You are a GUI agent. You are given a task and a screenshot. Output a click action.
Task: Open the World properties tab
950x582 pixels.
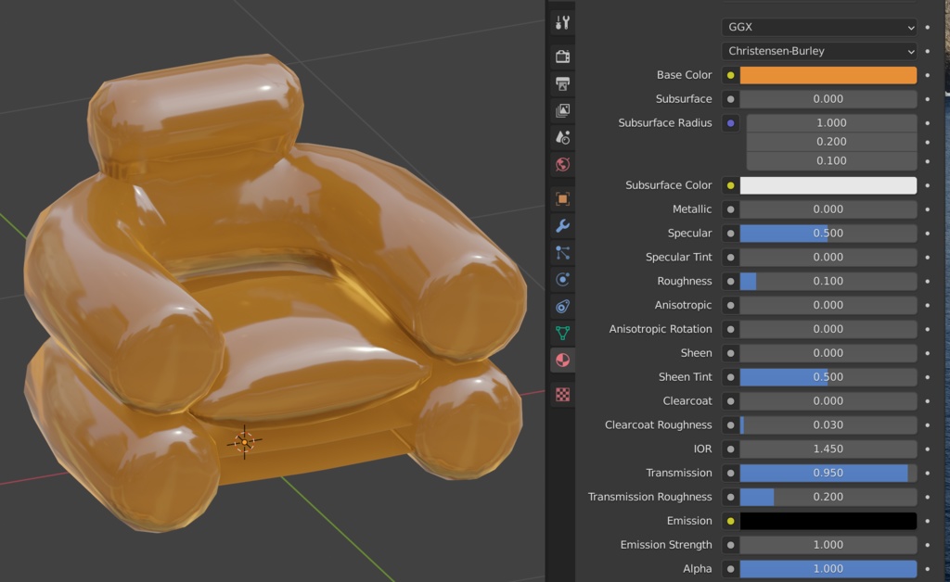(x=562, y=164)
